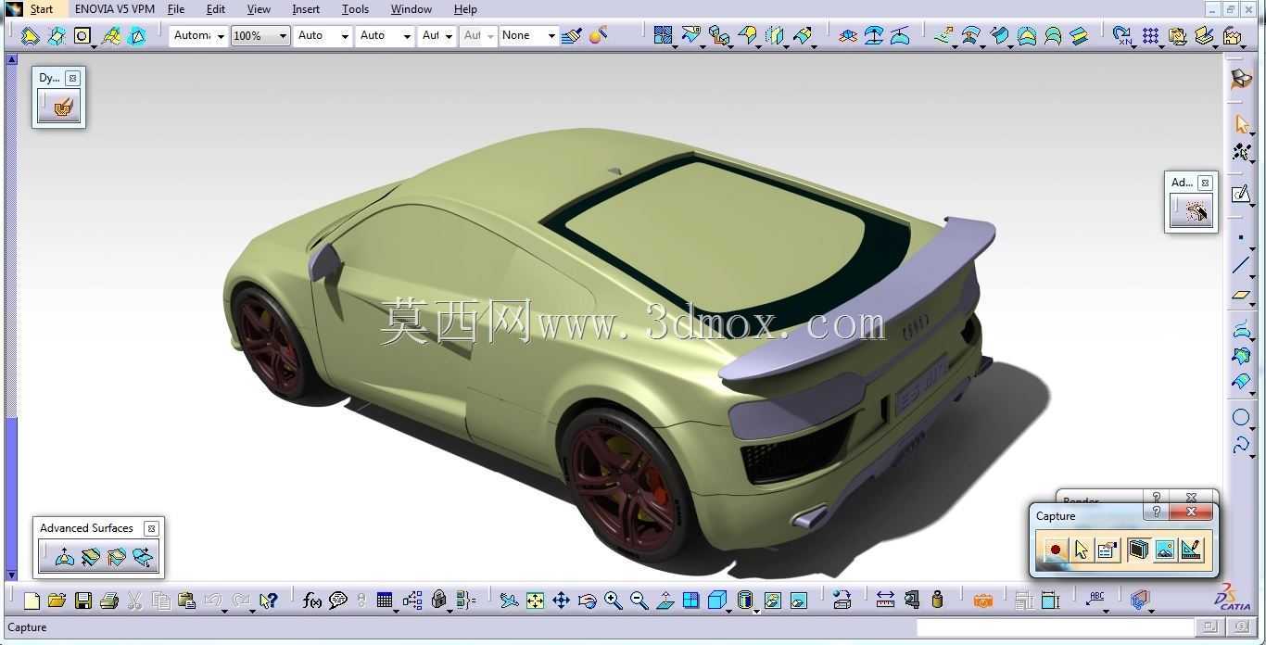The width and height of the screenshot is (1266, 645).
Task: Open the Window menu
Action: coord(411,9)
